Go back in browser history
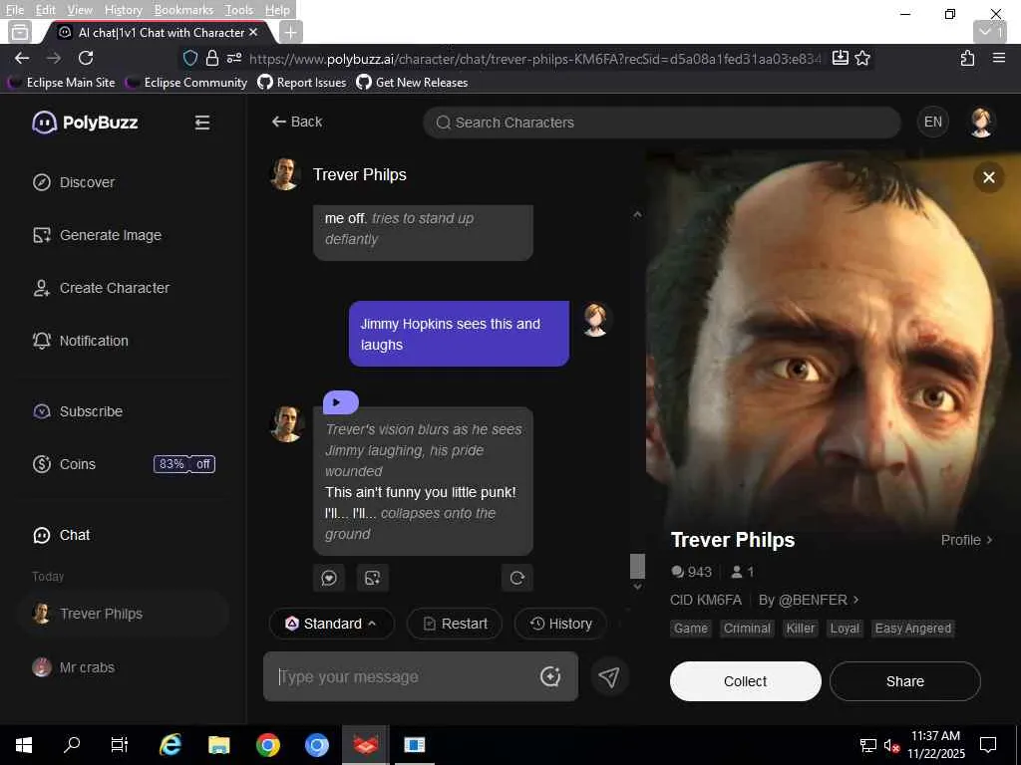The image size is (1021, 765). [x=22, y=58]
